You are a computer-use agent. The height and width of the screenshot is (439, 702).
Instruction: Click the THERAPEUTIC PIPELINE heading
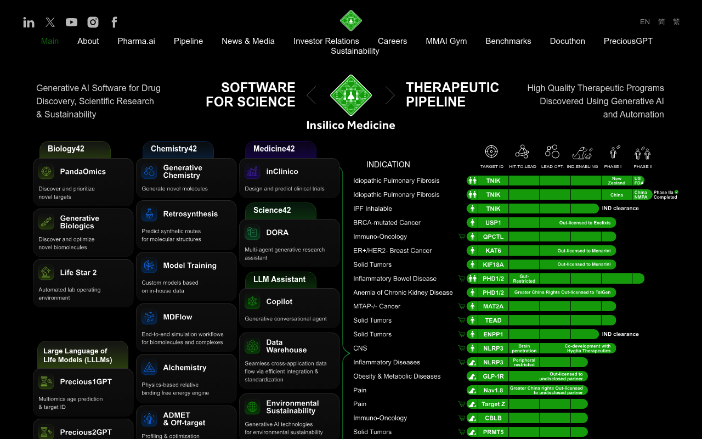pyautogui.click(x=452, y=95)
